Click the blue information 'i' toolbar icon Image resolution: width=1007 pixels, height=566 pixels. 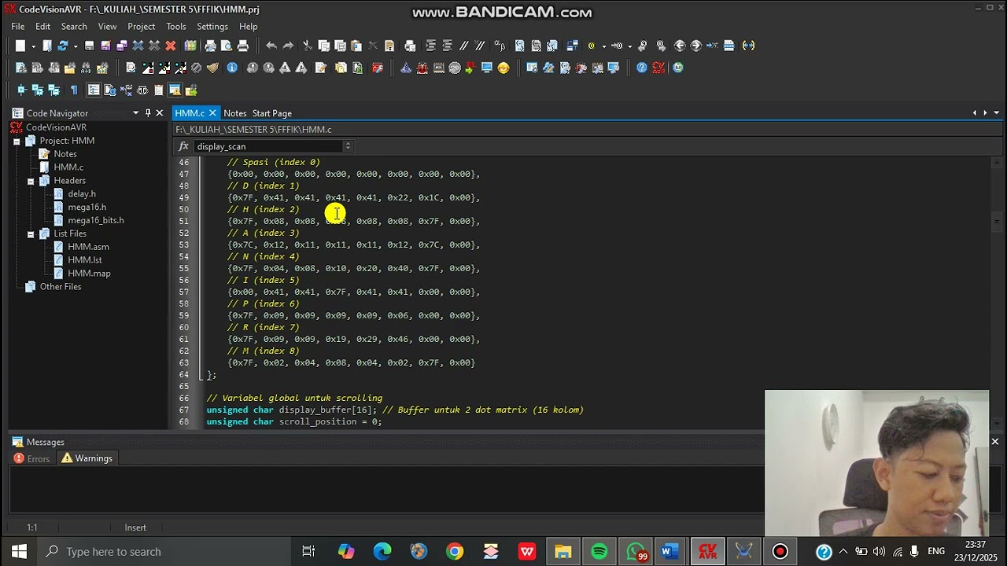[232, 68]
